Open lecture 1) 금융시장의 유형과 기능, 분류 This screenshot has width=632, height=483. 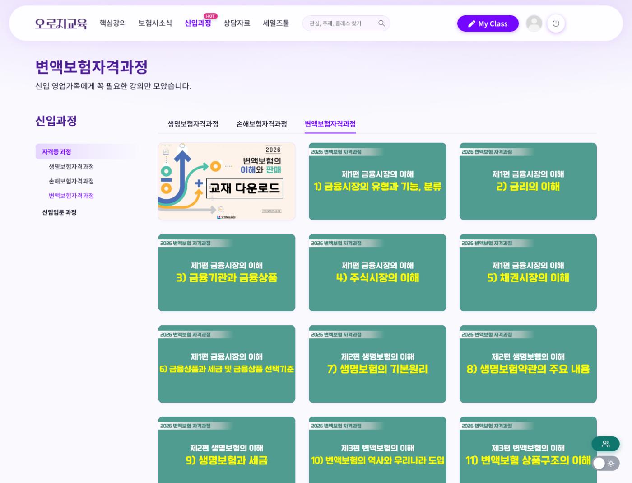point(377,182)
